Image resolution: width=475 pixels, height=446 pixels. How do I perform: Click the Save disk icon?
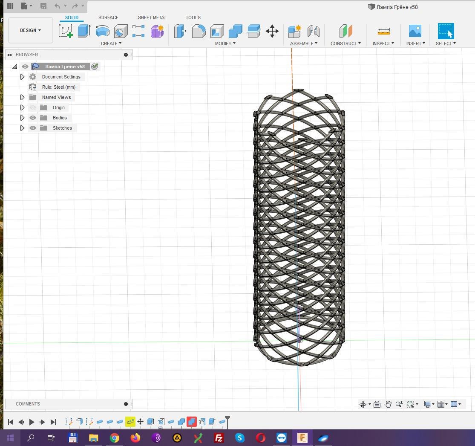(43, 6)
